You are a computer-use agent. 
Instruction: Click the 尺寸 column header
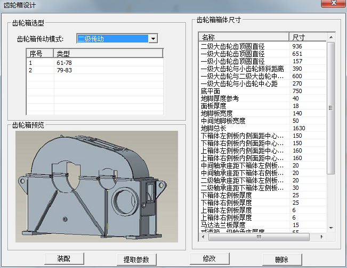(306, 37)
